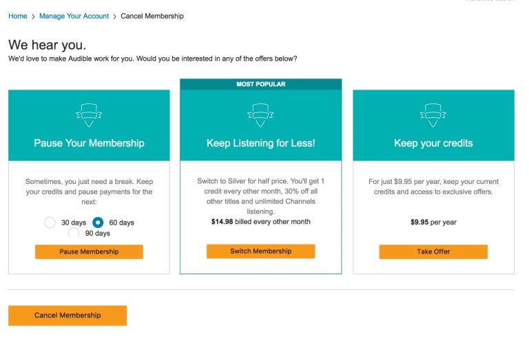Open the Manage Your Account breadcrumb link

(x=74, y=16)
